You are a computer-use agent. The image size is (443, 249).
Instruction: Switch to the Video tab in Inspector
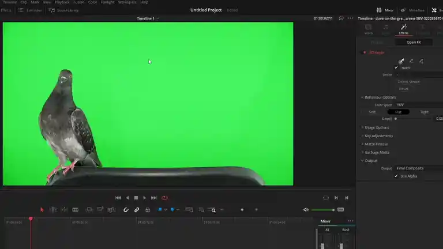pos(369,29)
